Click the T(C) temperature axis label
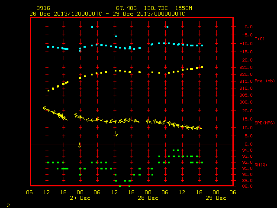 click(x=260, y=39)
